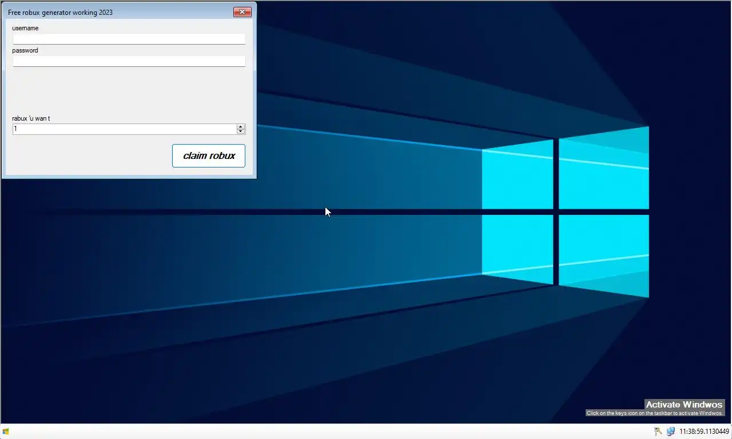Click the username input field
Viewport: 732px width, 439px height.
(x=129, y=39)
